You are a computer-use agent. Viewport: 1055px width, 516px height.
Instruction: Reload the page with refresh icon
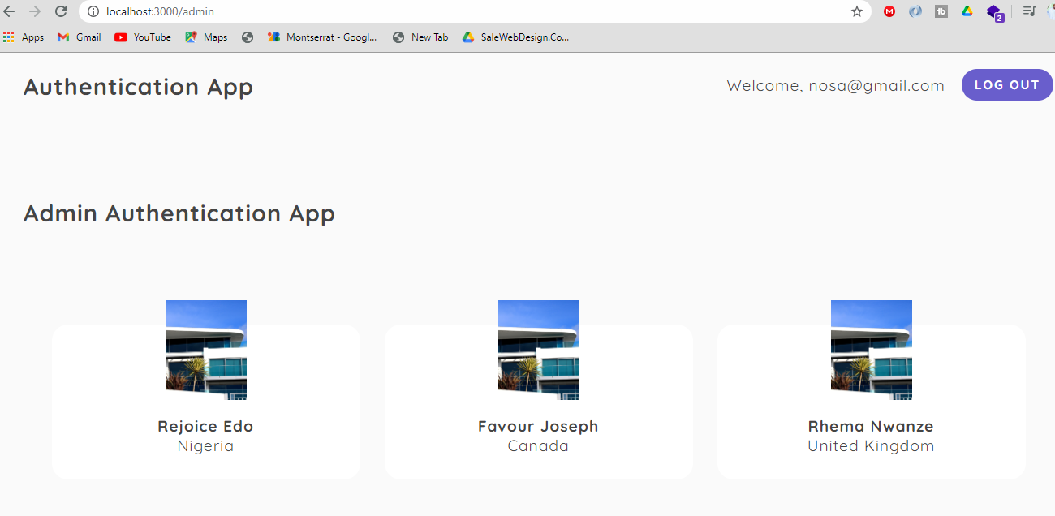click(61, 11)
